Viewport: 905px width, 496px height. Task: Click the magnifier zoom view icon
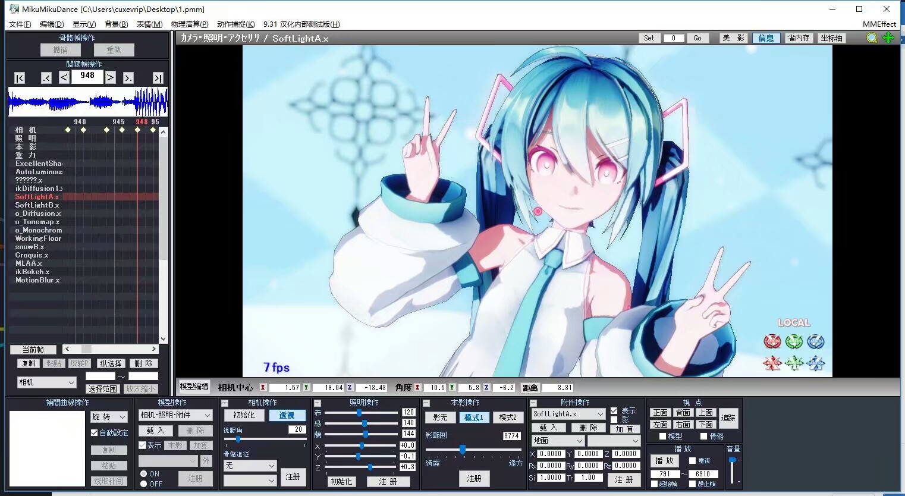point(872,38)
